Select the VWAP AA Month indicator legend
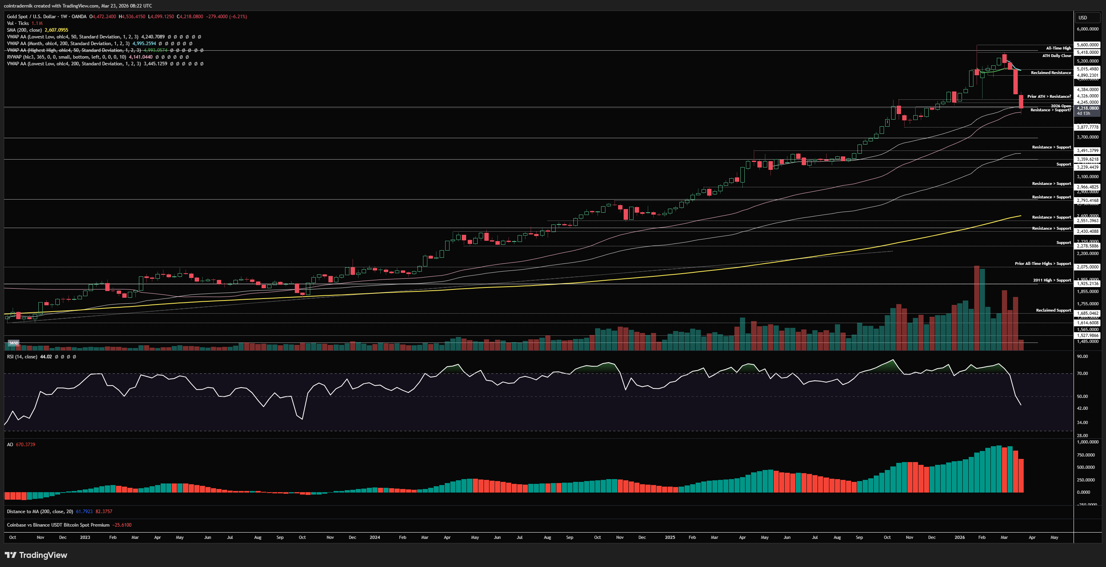Viewport: 1106px width, 567px height. (68, 44)
